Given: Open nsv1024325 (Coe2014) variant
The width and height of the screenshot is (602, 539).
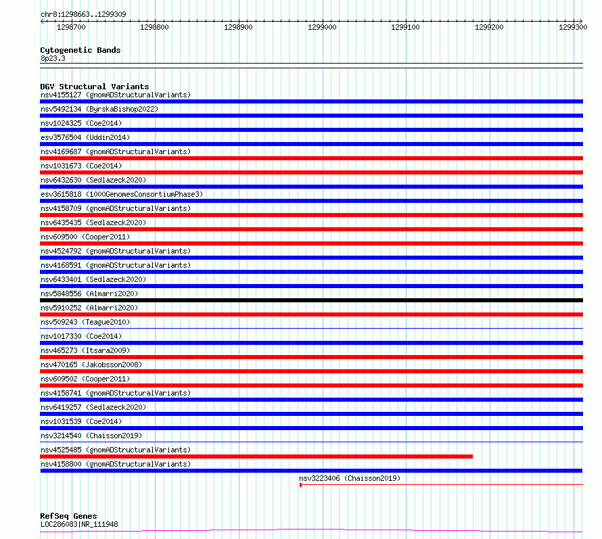Looking at the screenshot, I should pyautogui.click(x=81, y=123).
